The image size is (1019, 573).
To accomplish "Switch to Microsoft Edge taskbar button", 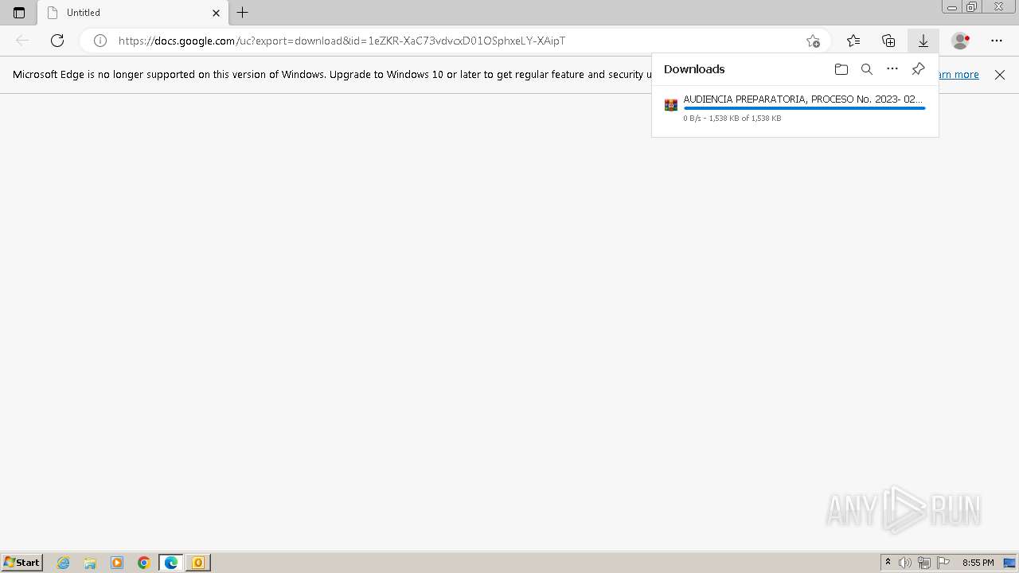I will 171,563.
